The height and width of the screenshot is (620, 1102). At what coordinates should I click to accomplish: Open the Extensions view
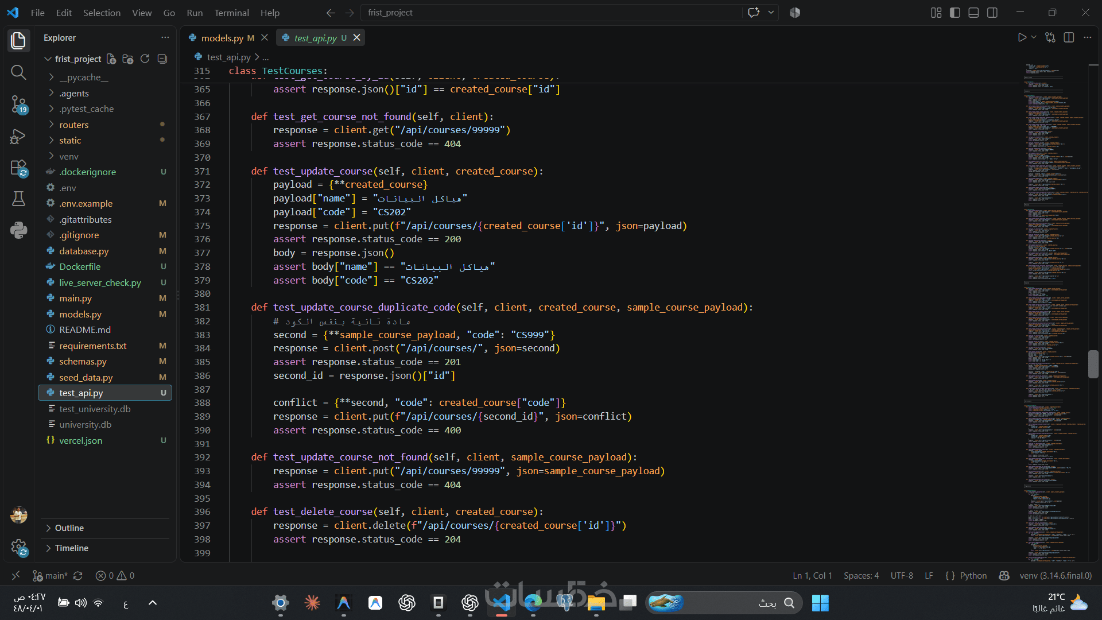tap(18, 168)
